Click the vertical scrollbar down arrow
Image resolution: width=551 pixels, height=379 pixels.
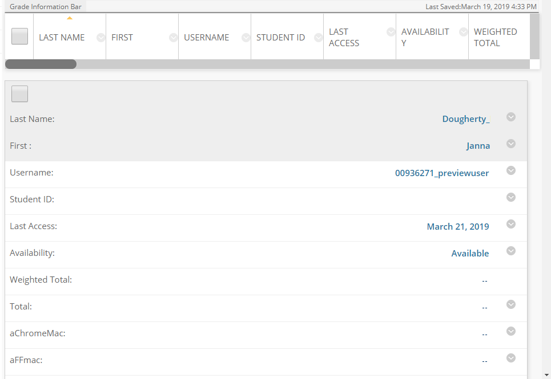(x=546, y=374)
